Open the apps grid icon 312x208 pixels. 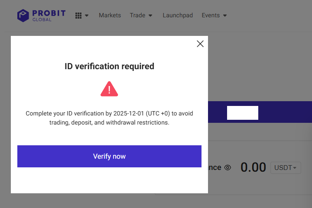78,16
